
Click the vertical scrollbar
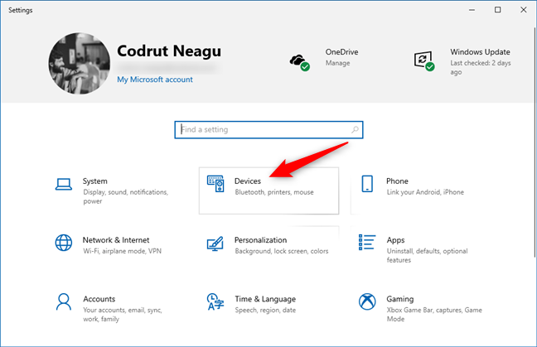pos(535,142)
